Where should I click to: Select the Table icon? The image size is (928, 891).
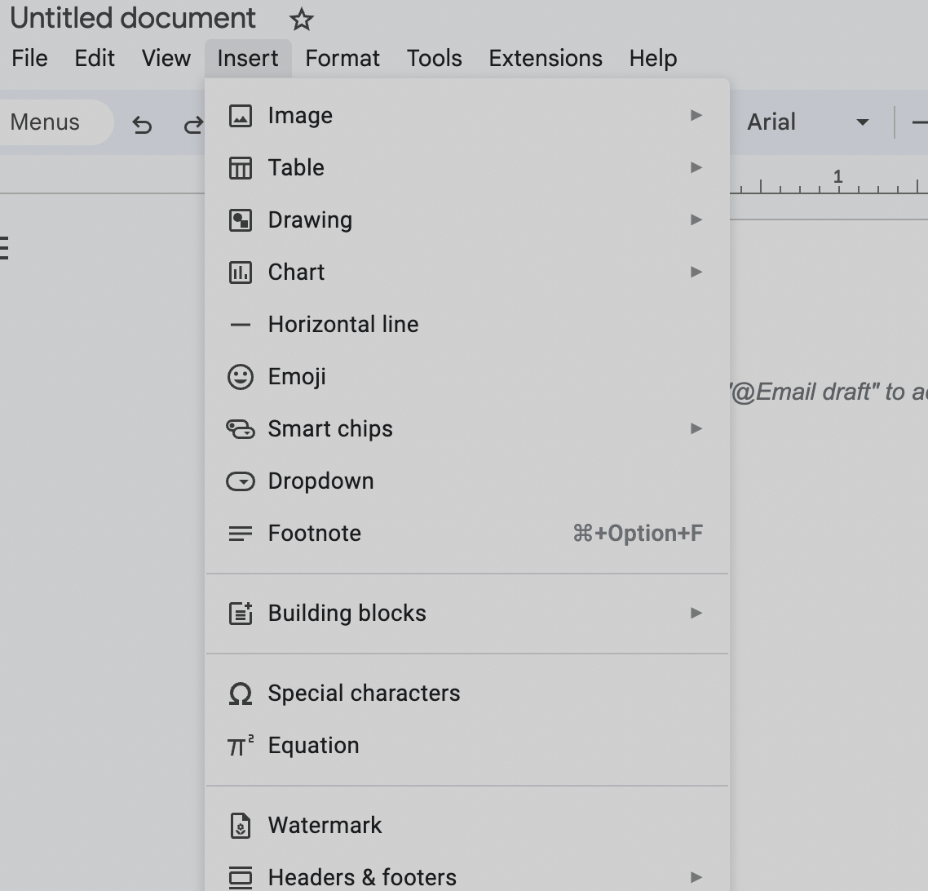pyautogui.click(x=240, y=167)
